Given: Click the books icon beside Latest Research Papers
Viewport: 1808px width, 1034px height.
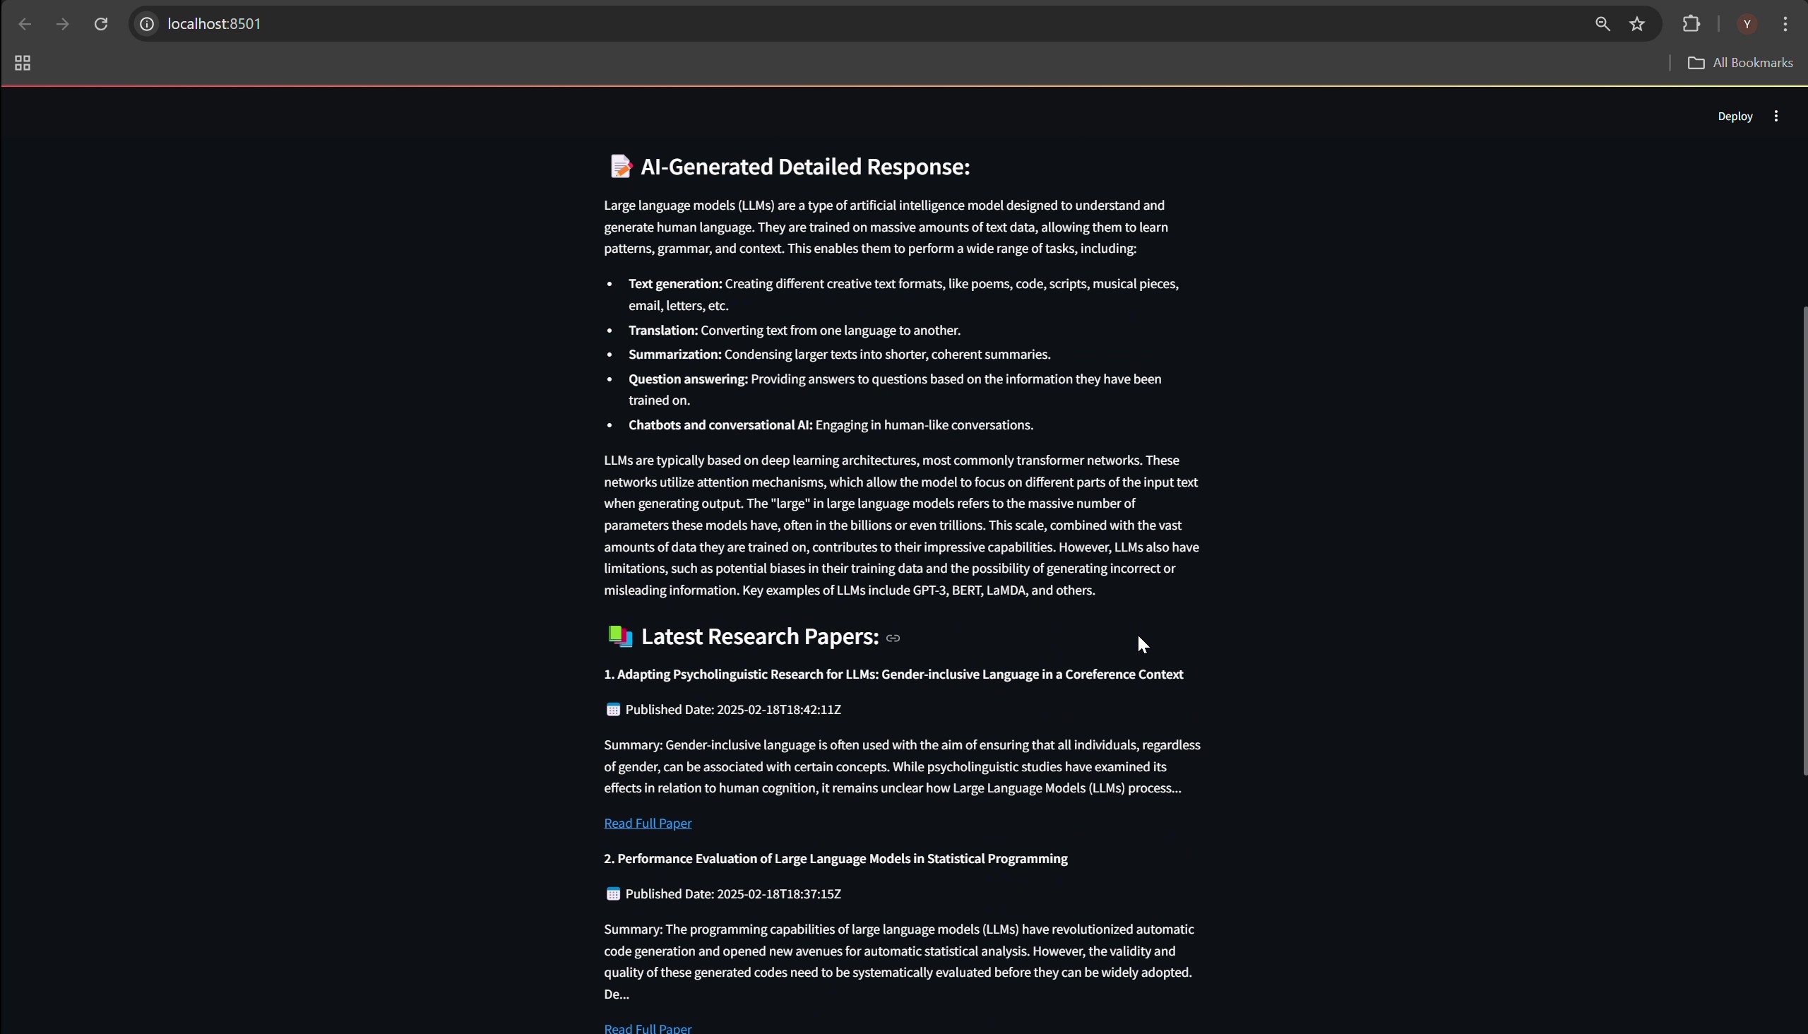Looking at the screenshot, I should [x=619, y=636].
